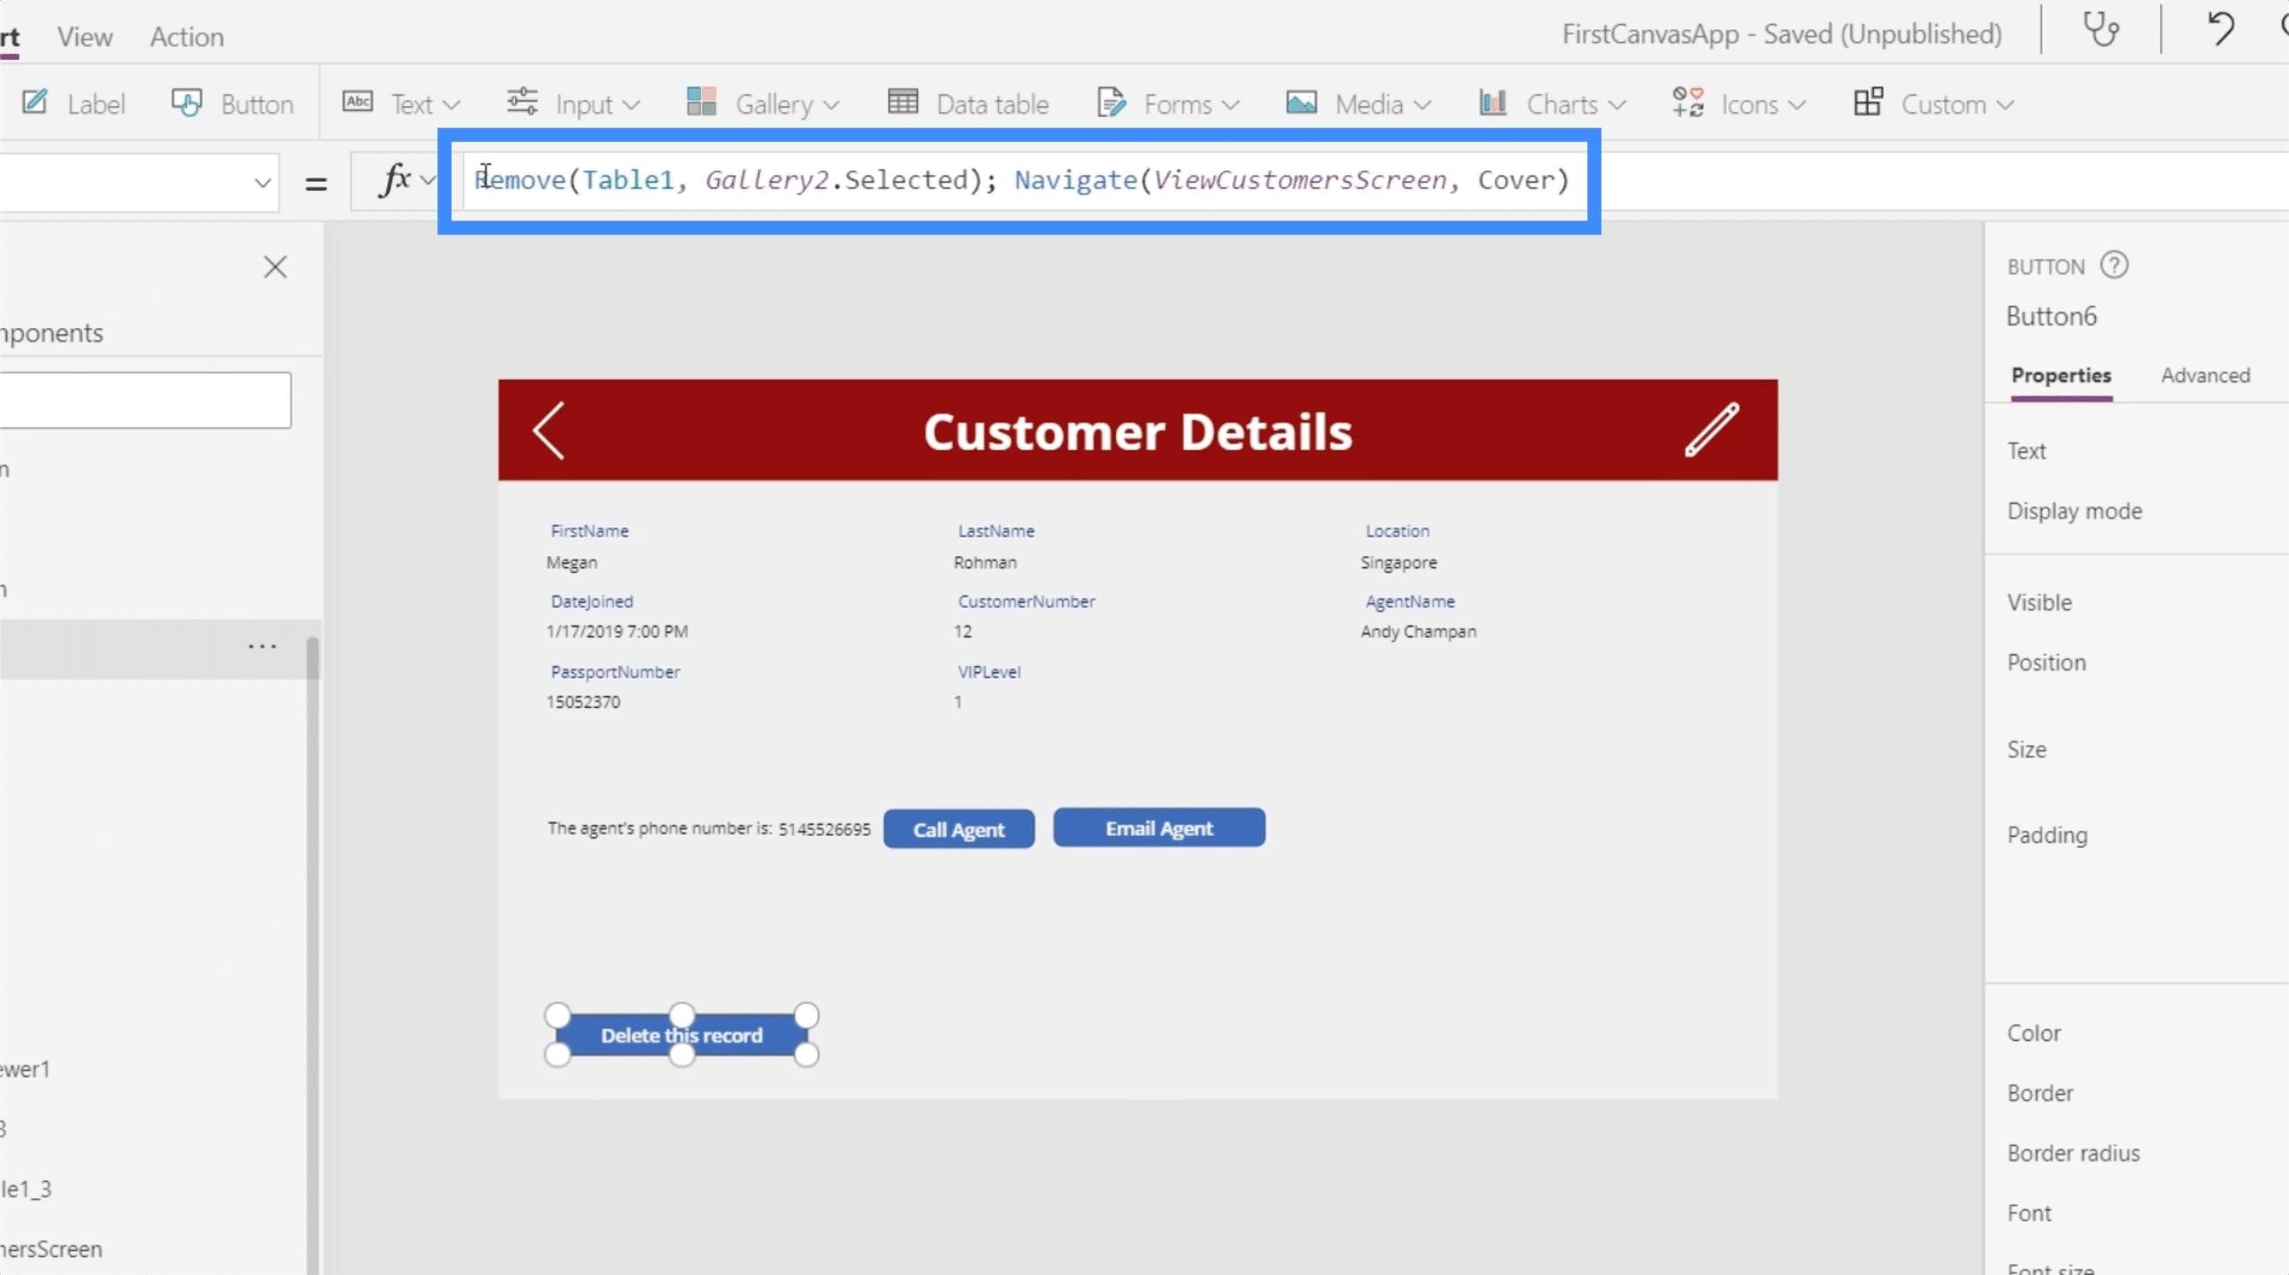2289x1275 pixels.
Task: Open the Gallery dropdown
Action: pyautogui.click(x=763, y=104)
